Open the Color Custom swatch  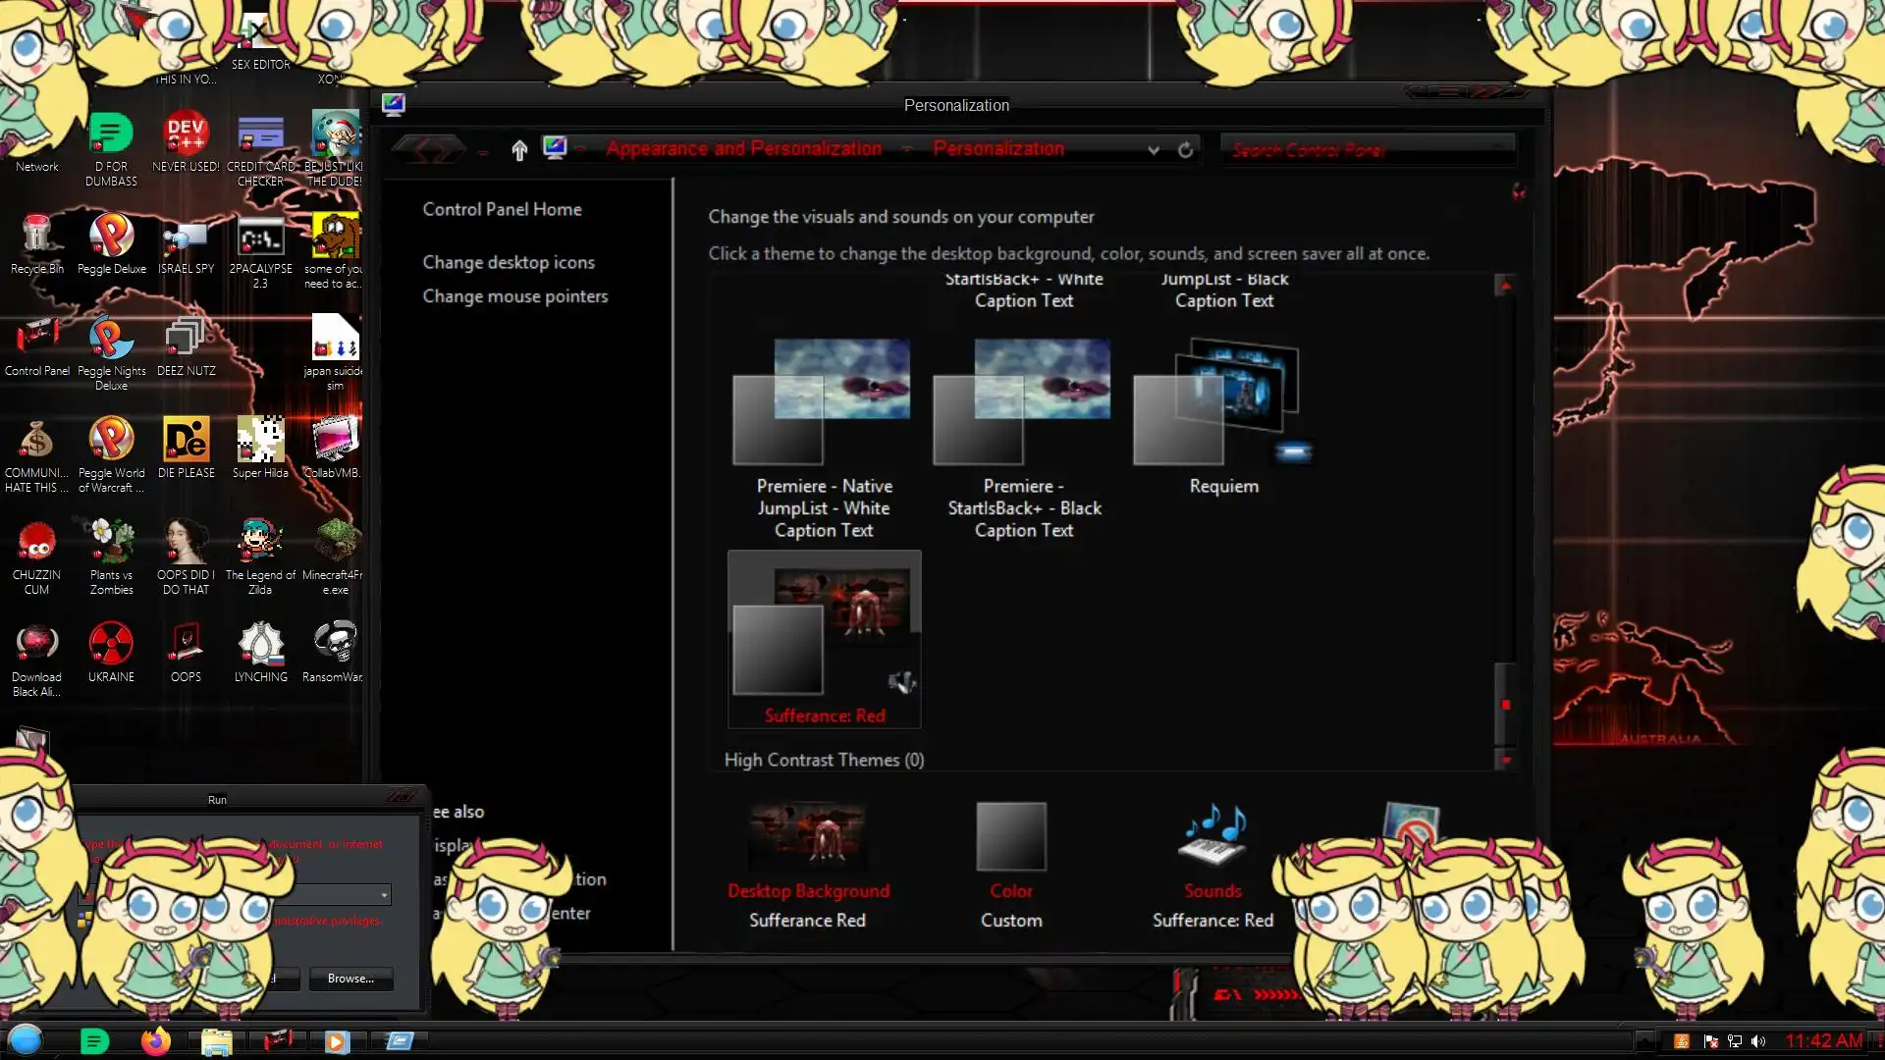click(1010, 837)
